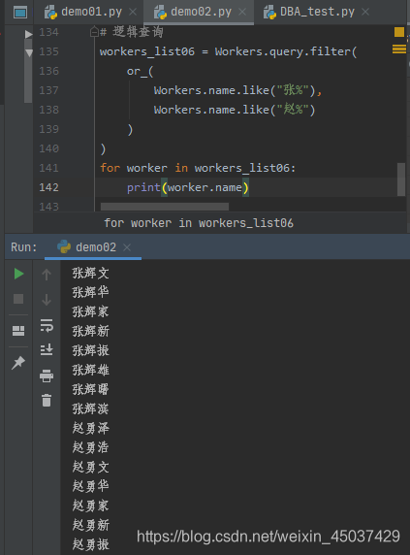
Task: Click console output line '赵勇振'
Action: 91,544
